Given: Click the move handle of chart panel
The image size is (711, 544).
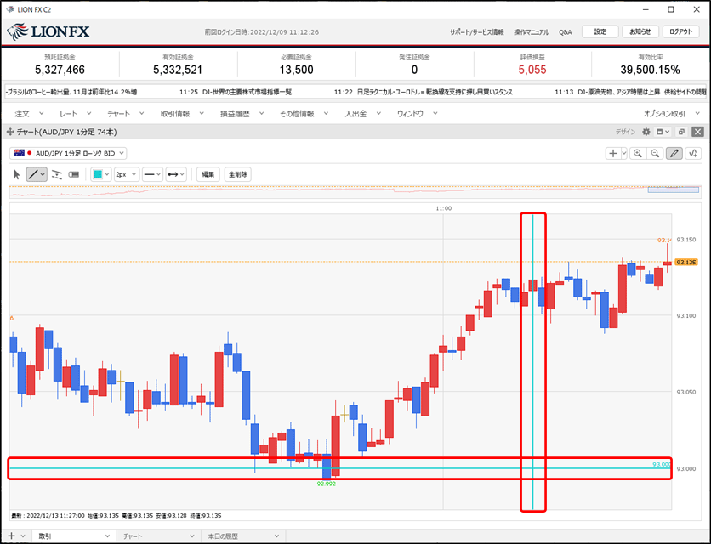Looking at the screenshot, I should (x=10, y=132).
